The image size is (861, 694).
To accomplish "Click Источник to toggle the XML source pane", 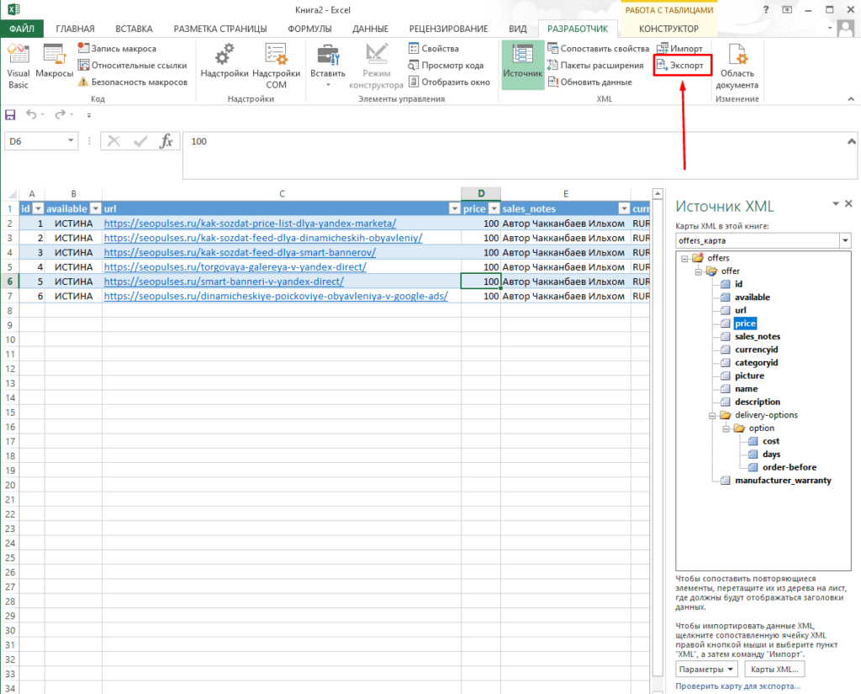I will 521,65.
